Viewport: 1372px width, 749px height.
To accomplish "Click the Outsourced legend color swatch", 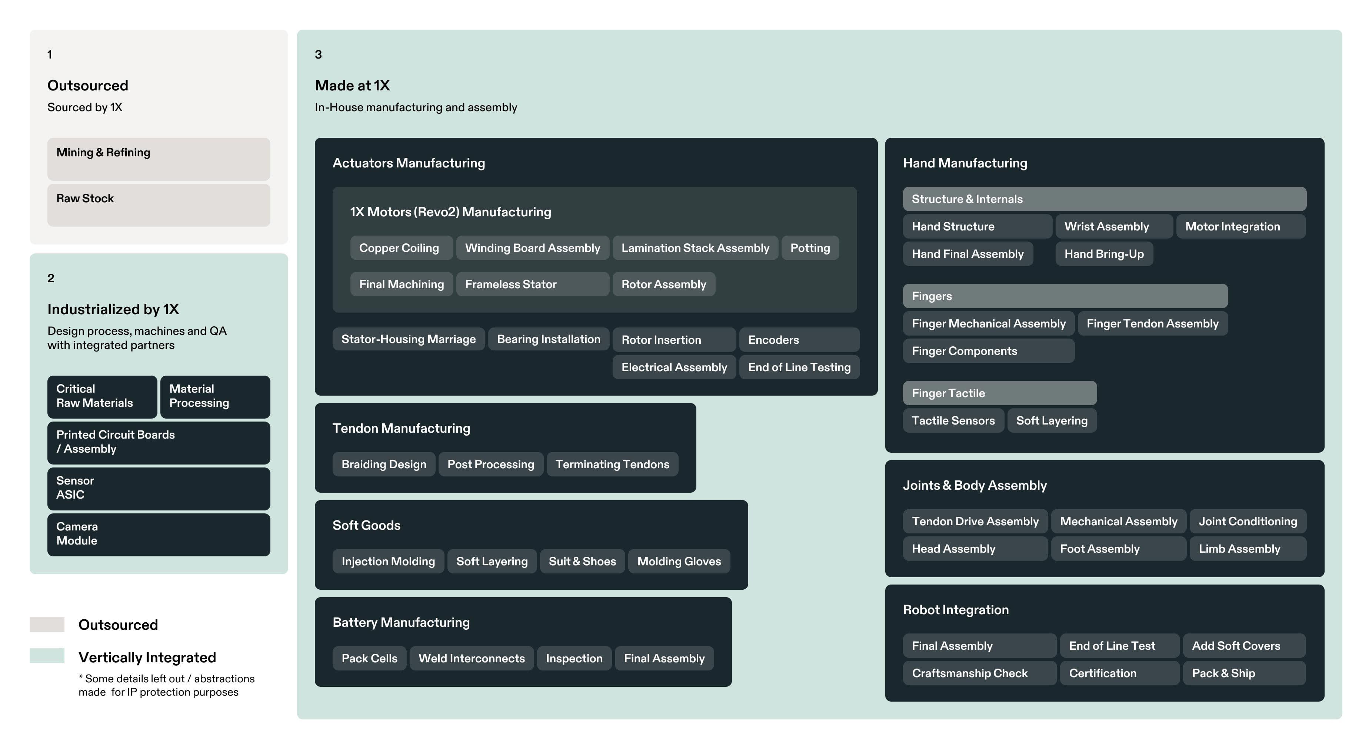I will click(x=47, y=624).
